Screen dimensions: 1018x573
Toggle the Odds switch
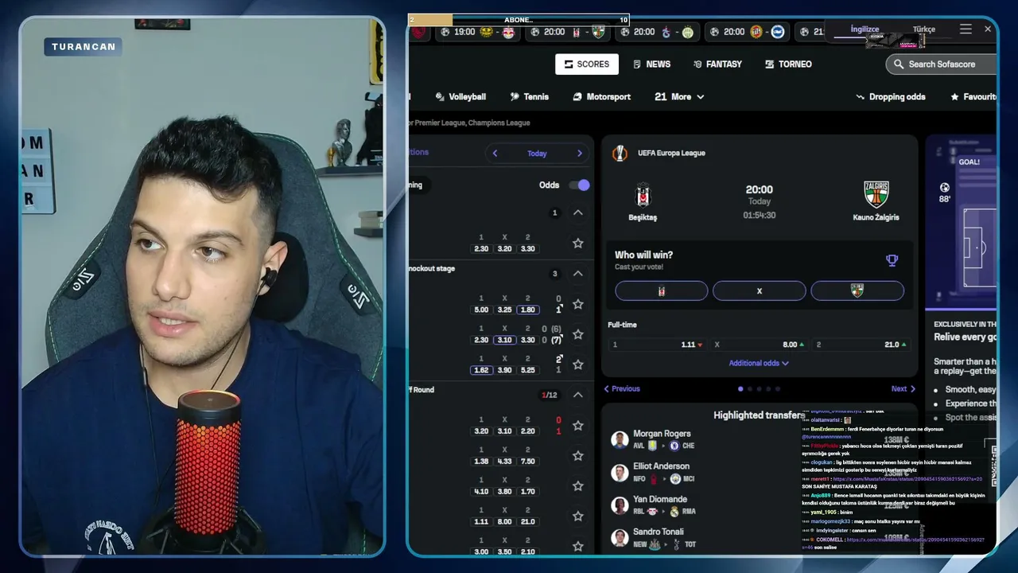(579, 185)
